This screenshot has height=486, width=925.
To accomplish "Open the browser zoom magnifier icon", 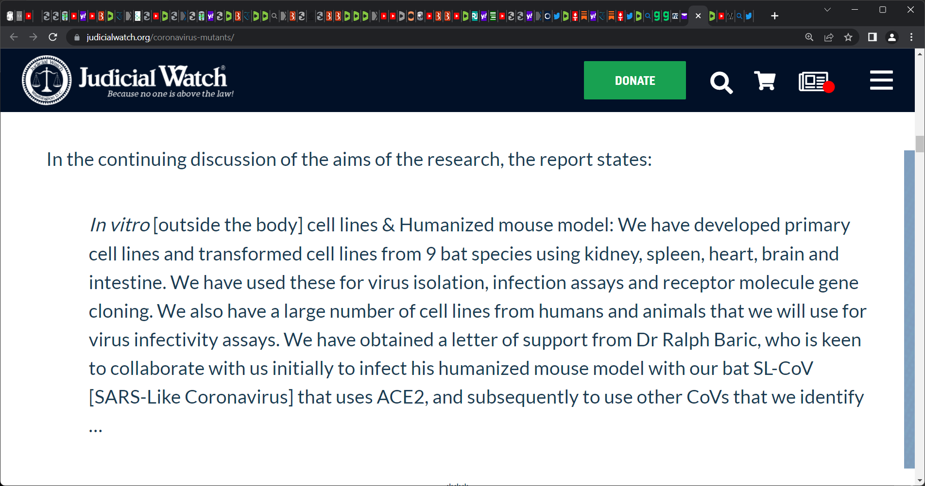I will (809, 37).
